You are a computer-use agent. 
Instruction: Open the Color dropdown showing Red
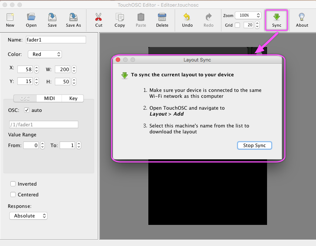tap(45, 54)
